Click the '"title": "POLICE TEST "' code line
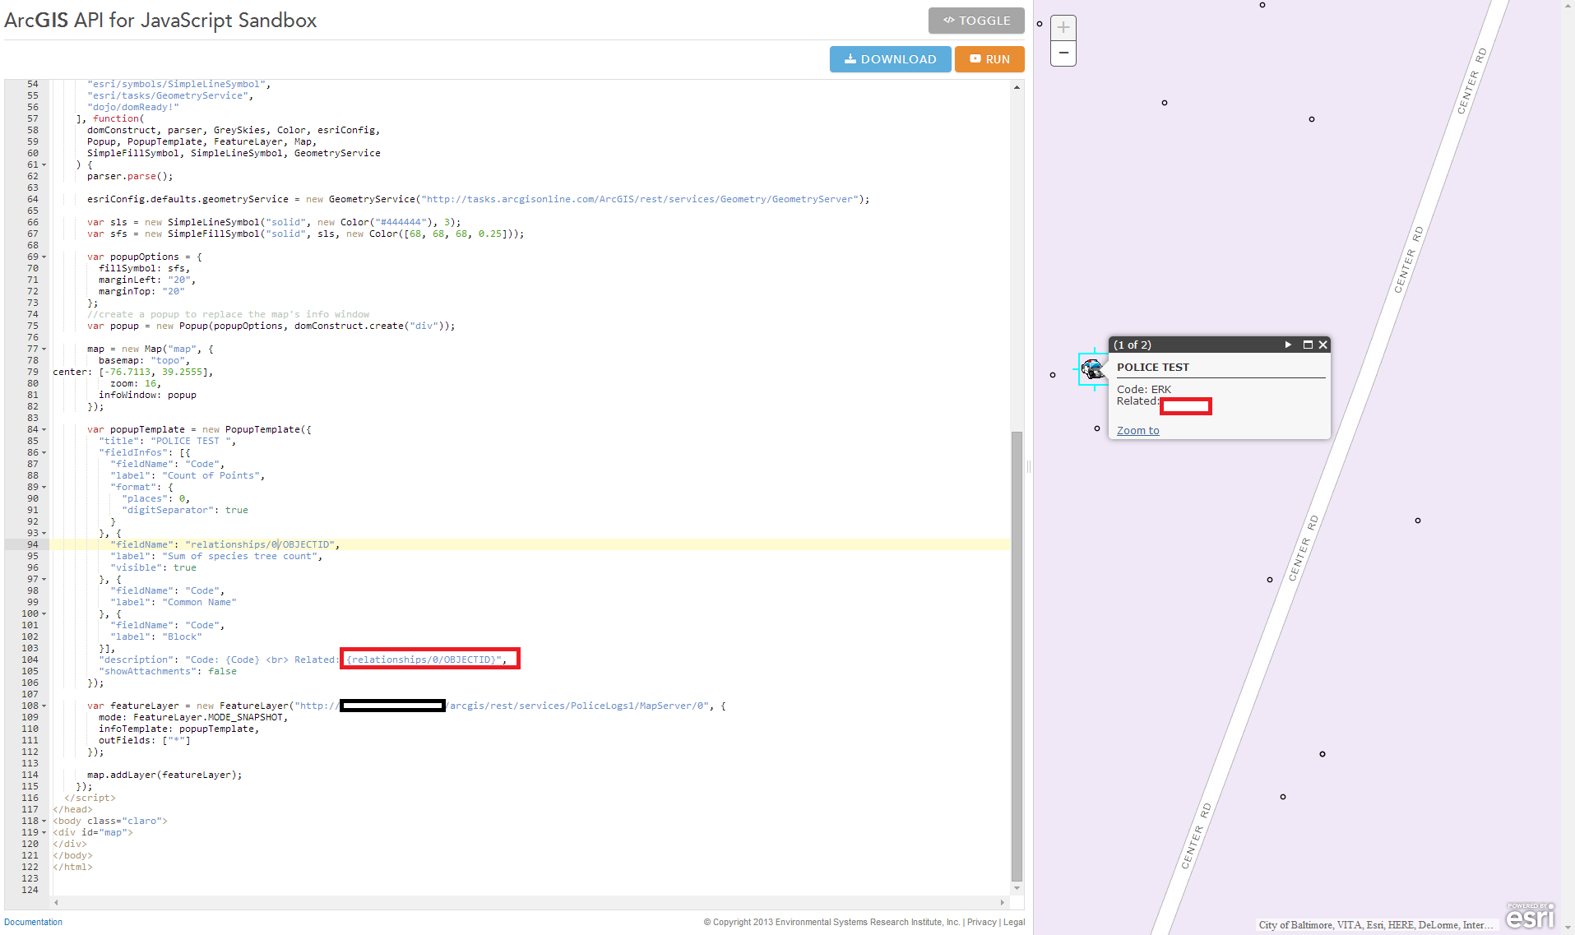 coord(168,442)
